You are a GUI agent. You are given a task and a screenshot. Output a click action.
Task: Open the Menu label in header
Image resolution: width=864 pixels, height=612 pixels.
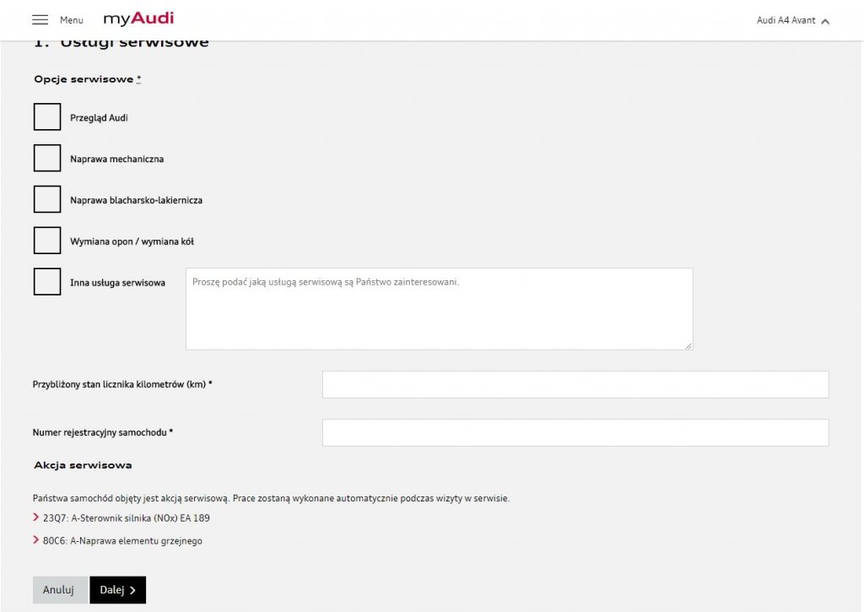point(72,20)
